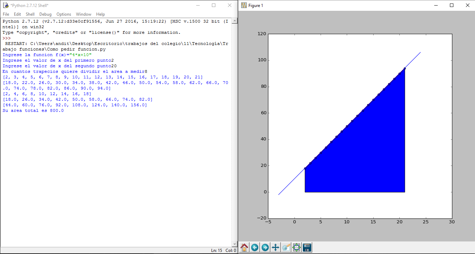The image size is (475, 254).
Task: Click the y-axis label 120 in Figure 1
Action: 262,34
